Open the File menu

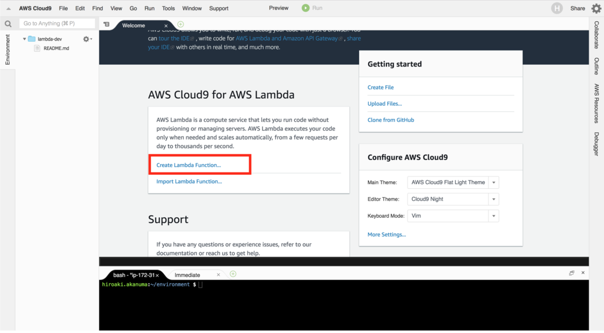pyautogui.click(x=63, y=8)
